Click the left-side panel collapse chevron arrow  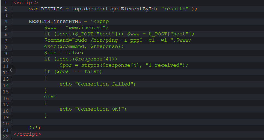click(11, 70)
